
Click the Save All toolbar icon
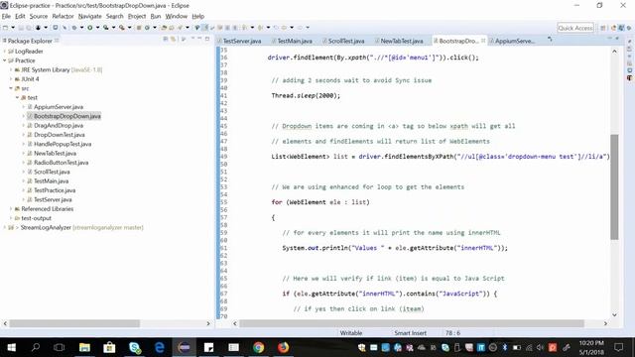[x=29, y=28]
